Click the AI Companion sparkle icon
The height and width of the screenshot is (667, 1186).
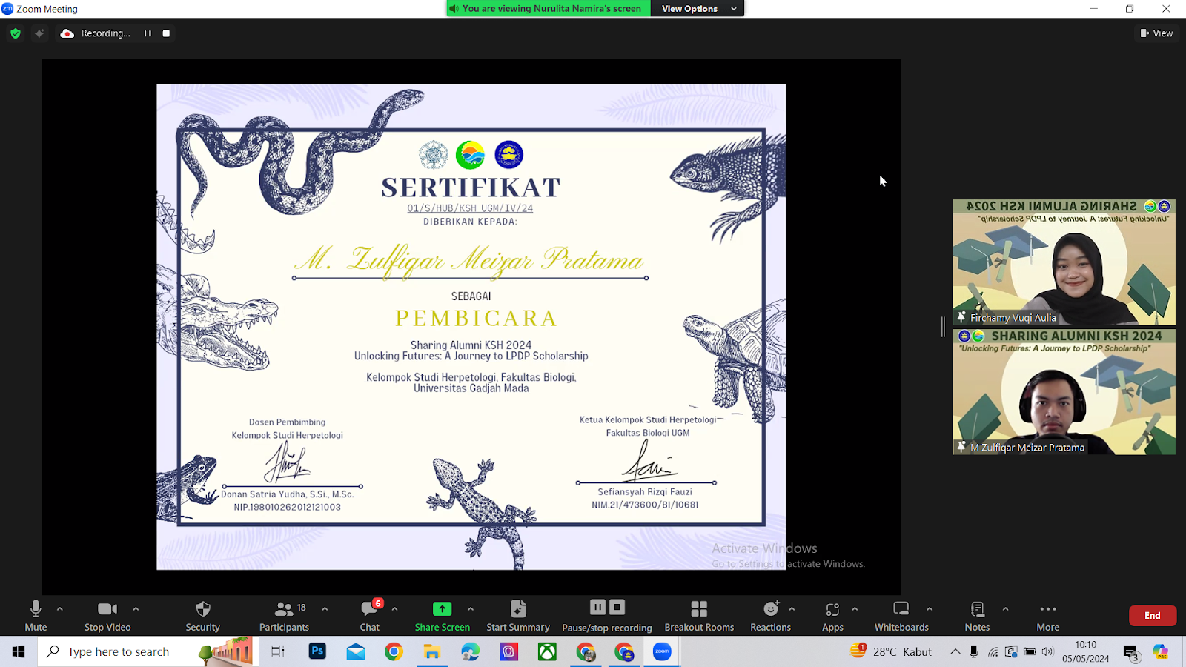pyautogui.click(x=39, y=33)
